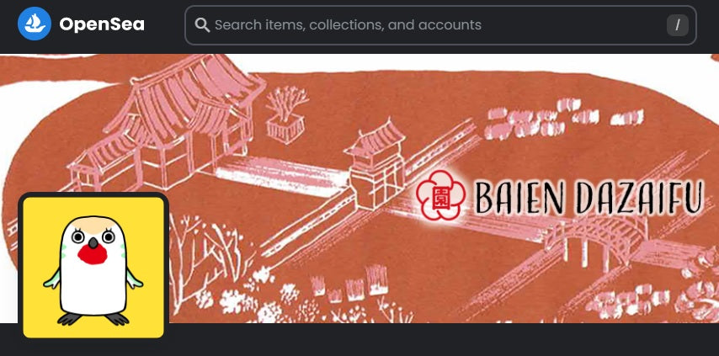Focus the search items and collections field
719x356 pixels.
pos(440,25)
